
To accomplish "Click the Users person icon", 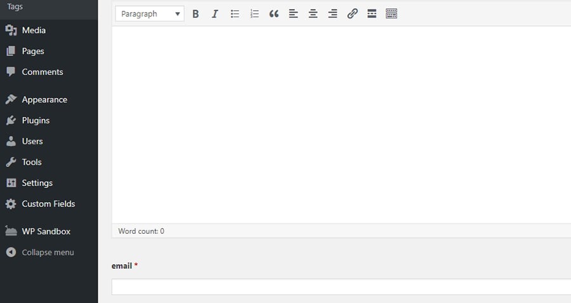I will [x=11, y=141].
